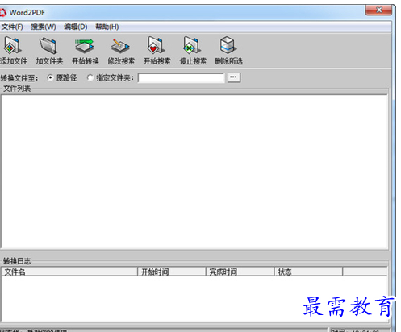Click the 完成时间 column header
The width and height of the screenshot is (401, 332).
coord(240,272)
